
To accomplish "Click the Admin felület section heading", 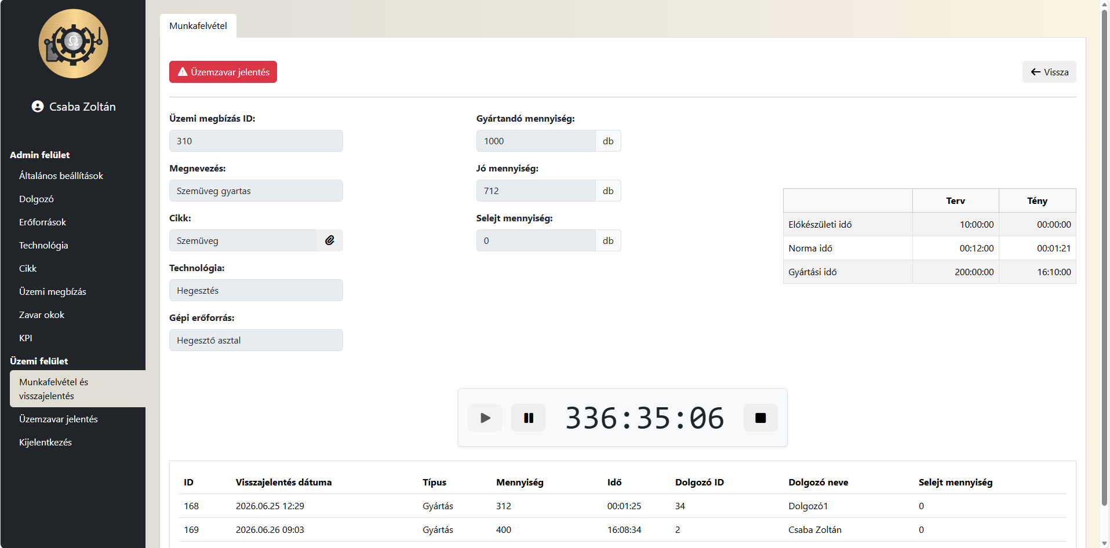I will coord(39,155).
